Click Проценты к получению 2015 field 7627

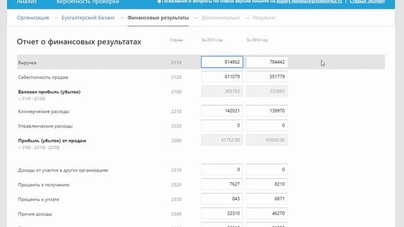coord(222,184)
